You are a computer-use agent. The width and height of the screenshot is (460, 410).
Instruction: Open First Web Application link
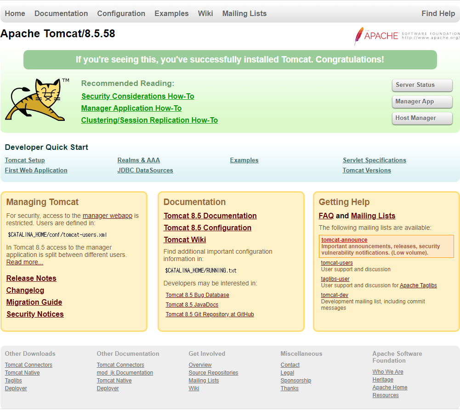click(x=36, y=170)
